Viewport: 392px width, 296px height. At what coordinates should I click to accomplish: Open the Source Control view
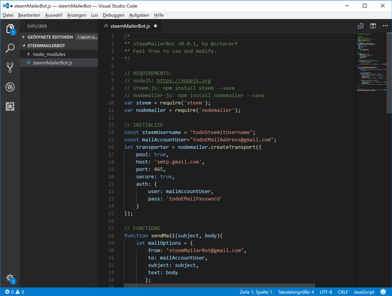(x=10, y=68)
